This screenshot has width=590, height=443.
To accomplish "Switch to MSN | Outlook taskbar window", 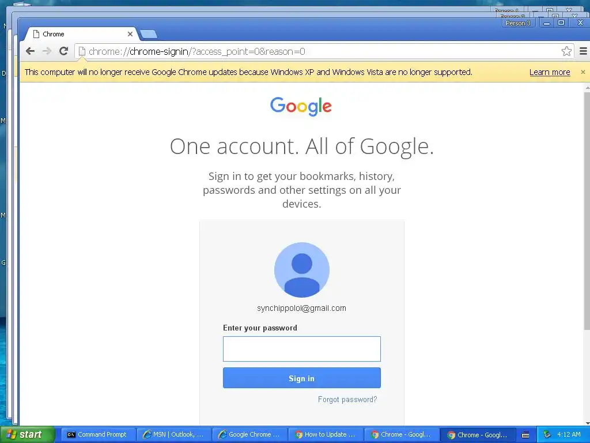I will click(173, 434).
